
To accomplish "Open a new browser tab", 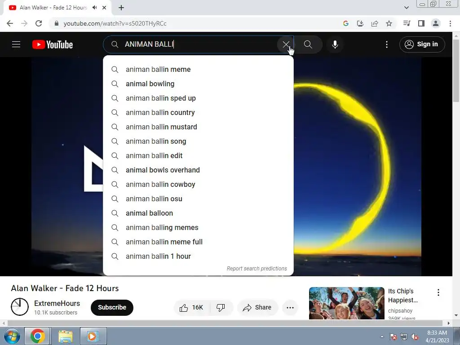I will [121, 8].
